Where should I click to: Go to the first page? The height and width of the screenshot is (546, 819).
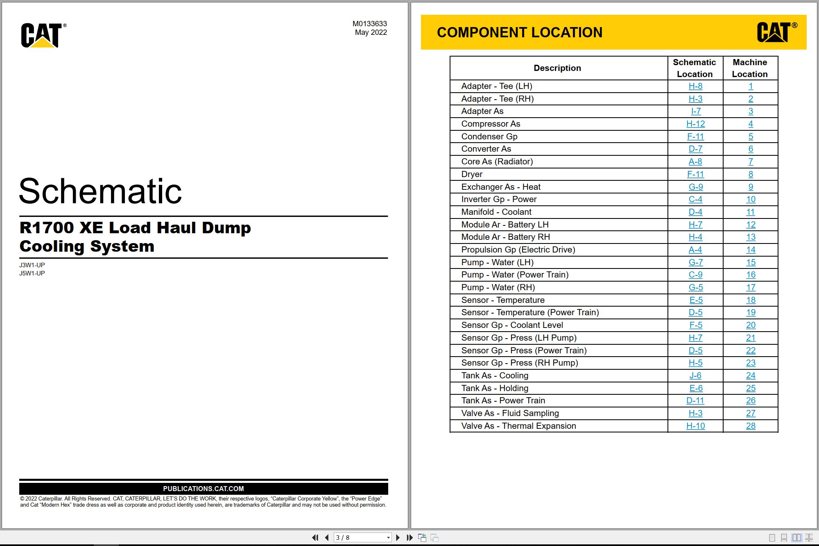coord(315,537)
